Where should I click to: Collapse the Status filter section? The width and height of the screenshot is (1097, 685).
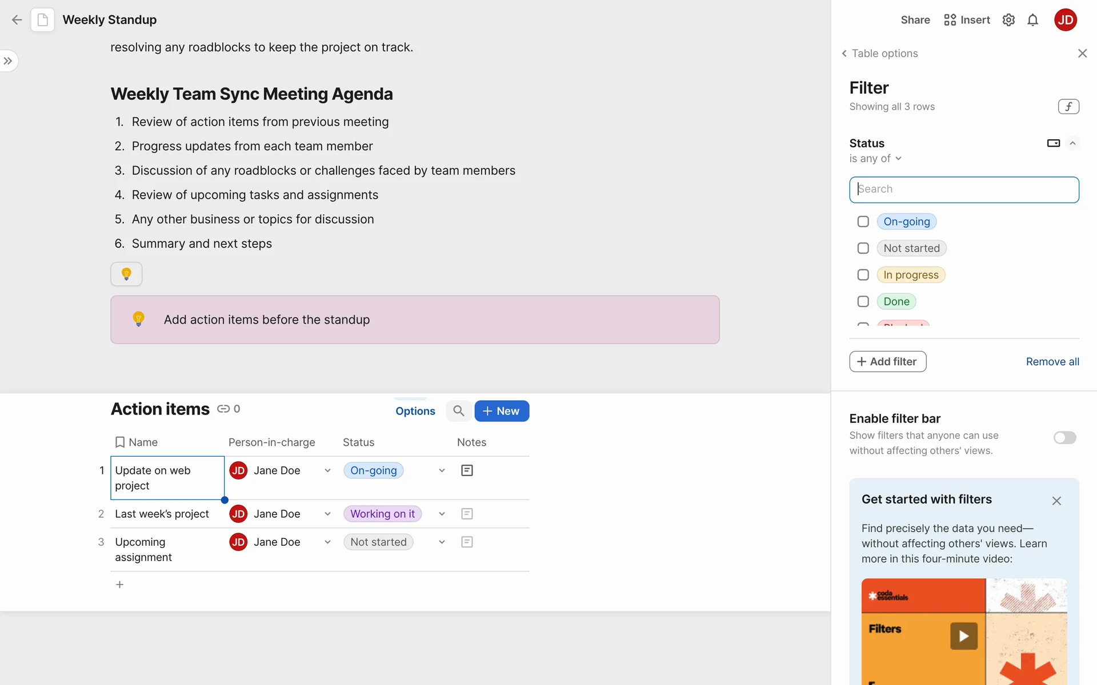(1072, 143)
